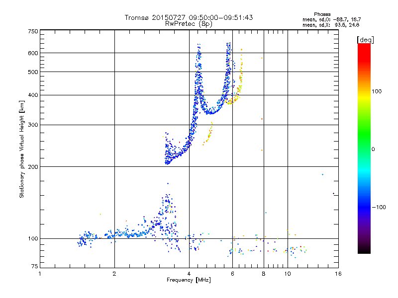This screenshot has height=298, width=398.
Task: Click the y-axis tick label '400'
Action: tap(33, 95)
